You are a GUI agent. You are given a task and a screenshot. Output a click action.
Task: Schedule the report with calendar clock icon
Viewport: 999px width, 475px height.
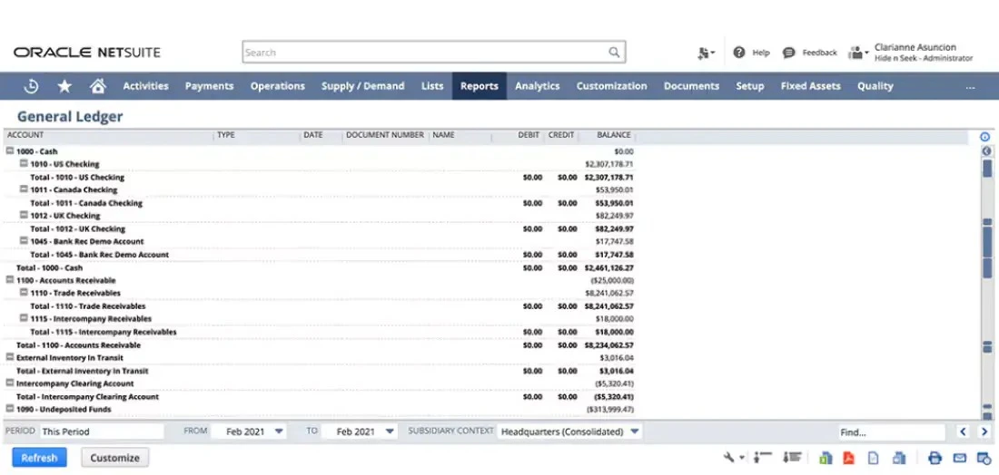pyautogui.click(x=984, y=457)
